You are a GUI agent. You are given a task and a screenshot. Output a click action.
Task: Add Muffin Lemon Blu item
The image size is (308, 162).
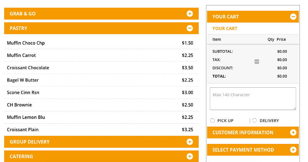[x=101, y=117]
